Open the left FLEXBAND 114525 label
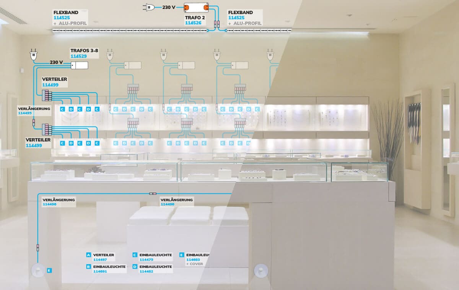Screen dimensions: 459x290 point(70,18)
